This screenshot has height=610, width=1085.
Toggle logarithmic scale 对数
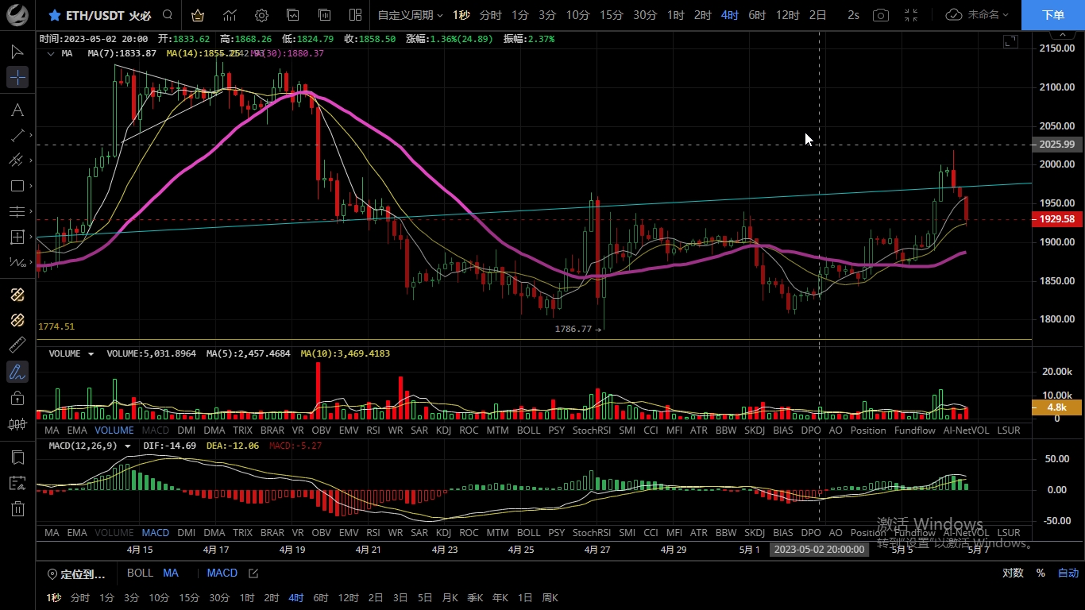(x=1012, y=573)
